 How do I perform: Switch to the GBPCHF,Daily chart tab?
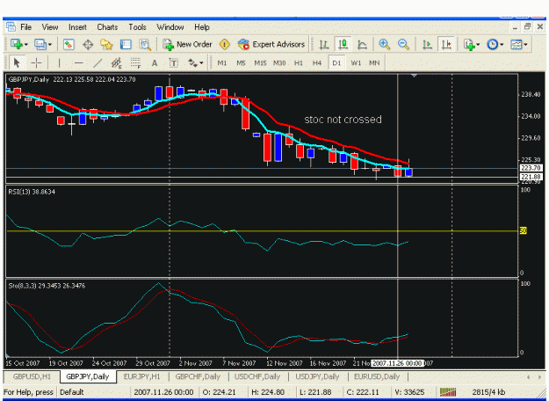[x=198, y=376]
